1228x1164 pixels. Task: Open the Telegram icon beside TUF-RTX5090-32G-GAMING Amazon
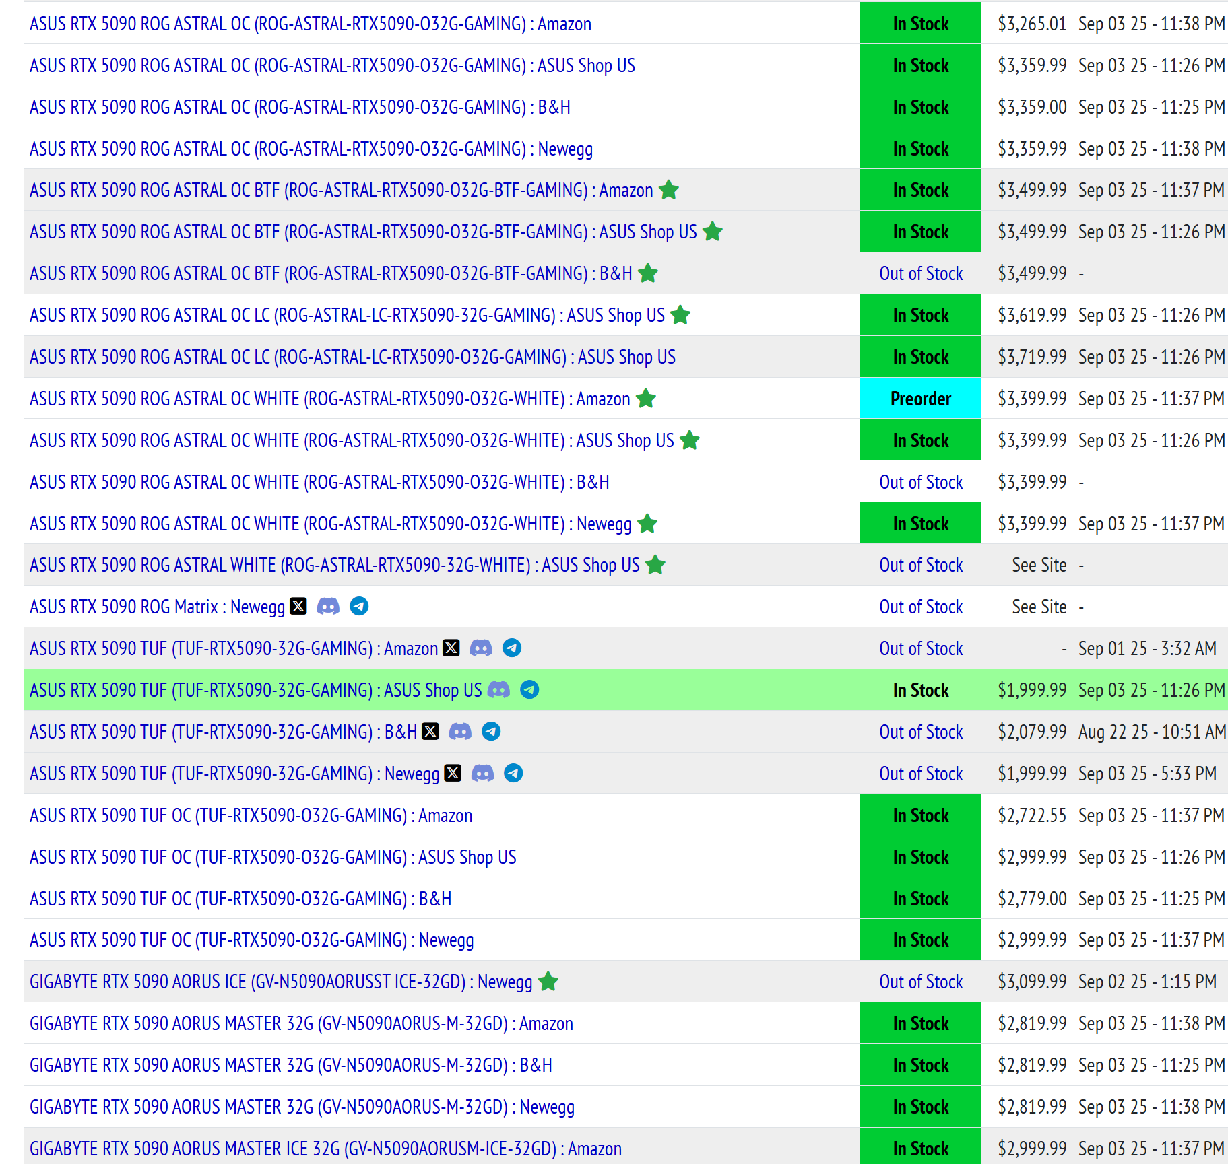(x=512, y=648)
